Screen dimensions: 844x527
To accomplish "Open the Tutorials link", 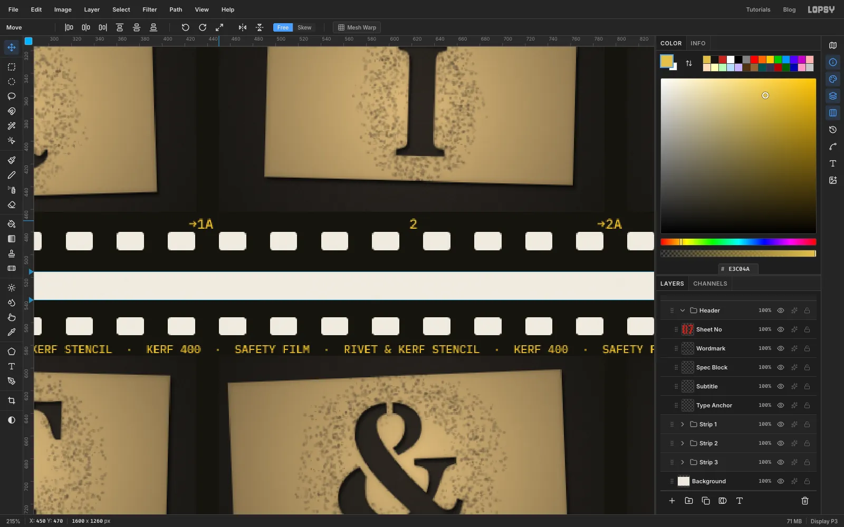I will (x=758, y=9).
